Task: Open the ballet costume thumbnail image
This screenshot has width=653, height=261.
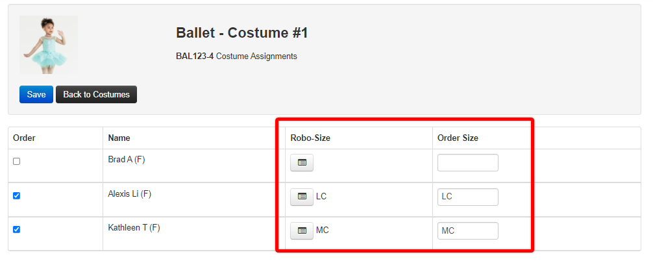Action: click(48, 45)
